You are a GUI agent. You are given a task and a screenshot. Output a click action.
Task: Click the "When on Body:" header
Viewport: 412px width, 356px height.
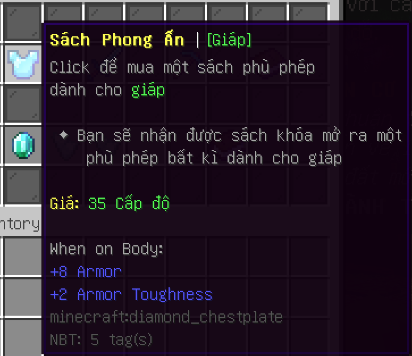pyautogui.click(x=107, y=249)
